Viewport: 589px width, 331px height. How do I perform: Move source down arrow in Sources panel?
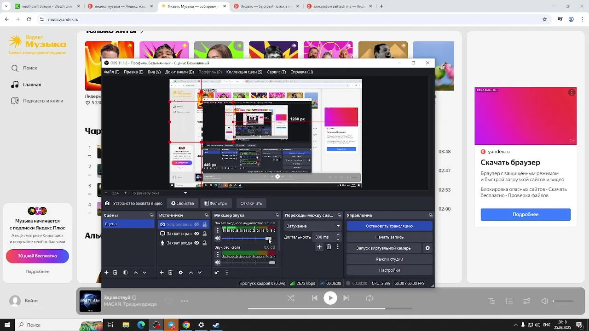coord(200,273)
